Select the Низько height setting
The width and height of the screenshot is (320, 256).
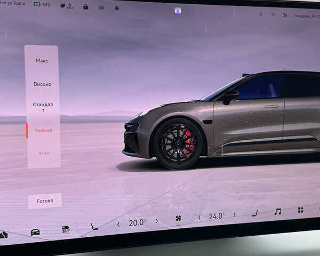point(44,130)
